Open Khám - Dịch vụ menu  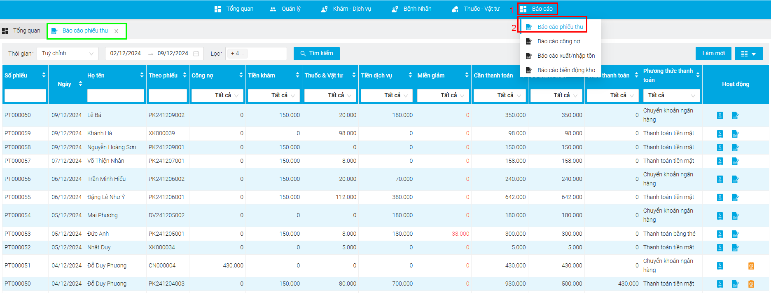(346, 9)
